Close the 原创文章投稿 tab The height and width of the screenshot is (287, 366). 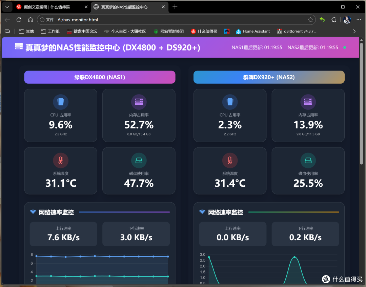[x=86, y=7]
